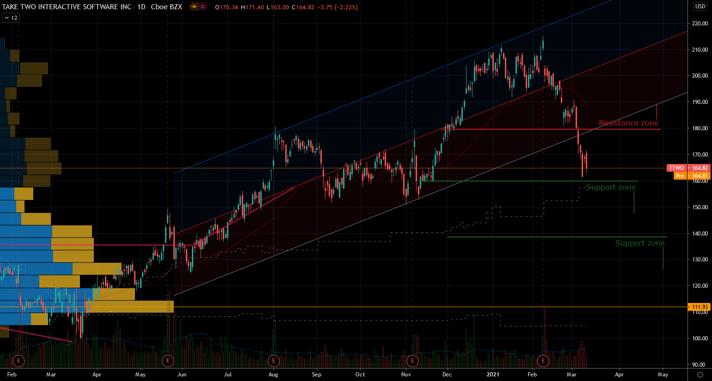This screenshot has height=381, width=712.
Task: Click the Jun label on time axis
Action: coord(182,375)
